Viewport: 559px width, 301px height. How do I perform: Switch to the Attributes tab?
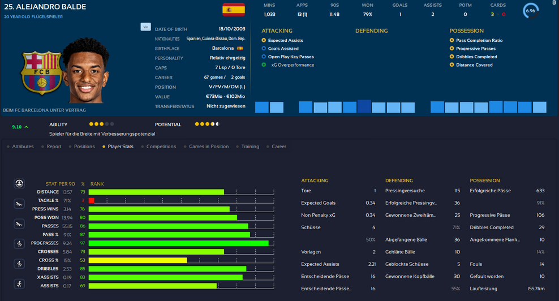click(x=23, y=147)
